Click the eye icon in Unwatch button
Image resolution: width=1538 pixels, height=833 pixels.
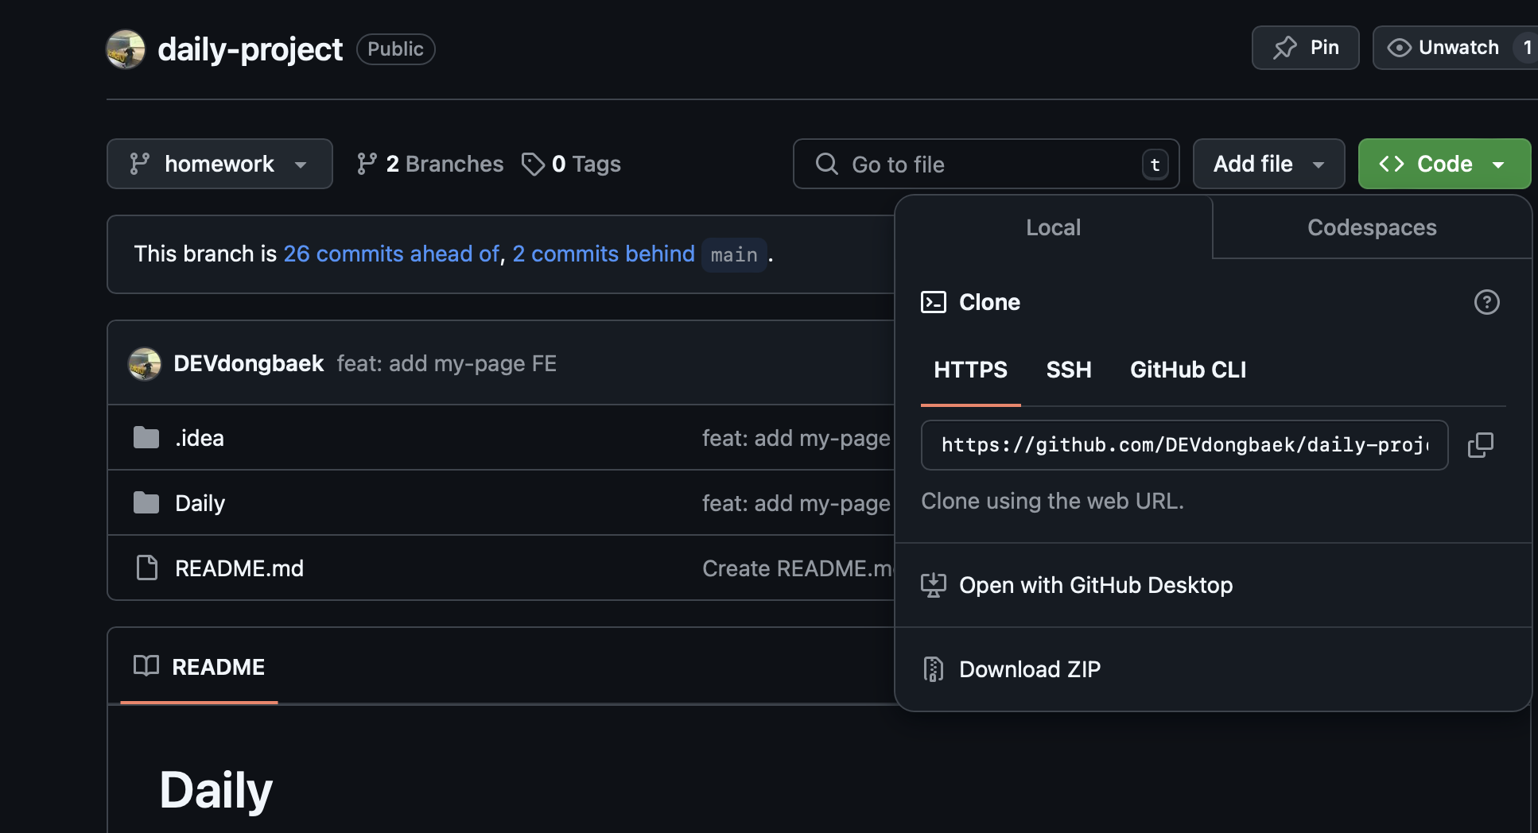tap(1399, 48)
